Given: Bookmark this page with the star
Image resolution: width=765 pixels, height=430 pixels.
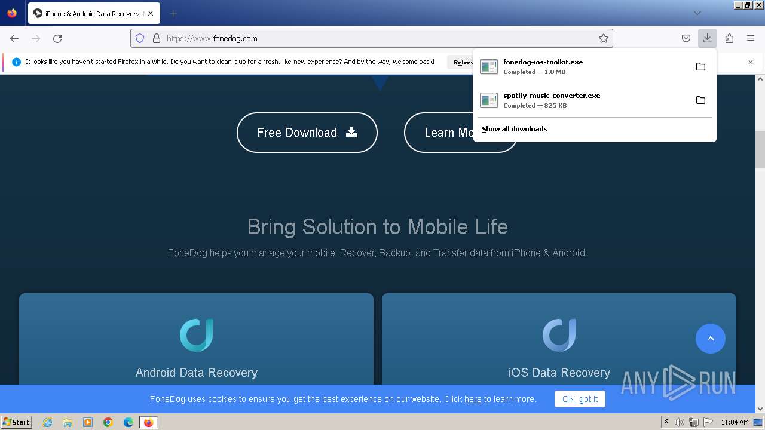Looking at the screenshot, I should click(x=604, y=38).
